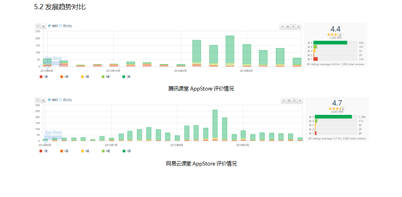Click the 2015年1月 axis label in the 网易云课堂 chart
This screenshot has height=197, width=402.
(x=111, y=145)
